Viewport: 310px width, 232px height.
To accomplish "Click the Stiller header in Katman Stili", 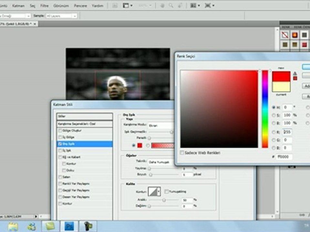I will (85, 116).
